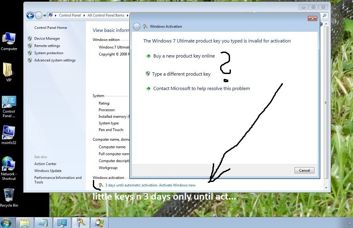Cancel the Windows Activation dialog
Viewport: 353px width, 228px height.
(x=304, y=170)
